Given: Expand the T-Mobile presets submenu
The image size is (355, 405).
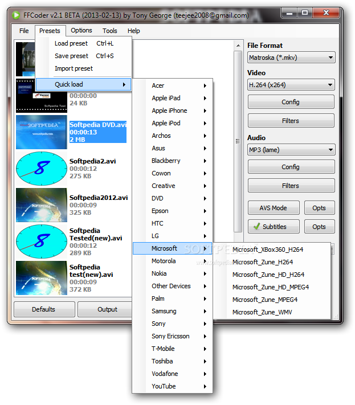Looking at the screenshot, I should coord(172,349).
